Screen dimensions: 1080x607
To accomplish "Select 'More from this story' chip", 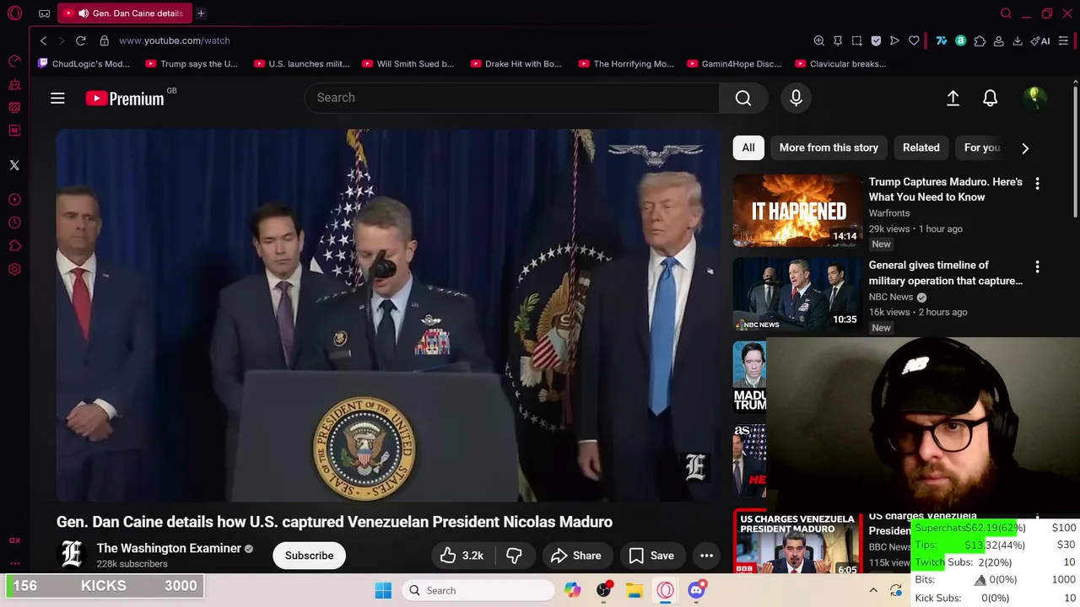I will coord(829,148).
